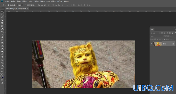Open the Edit Toolbar three-dots button

click(x=2, y=71)
